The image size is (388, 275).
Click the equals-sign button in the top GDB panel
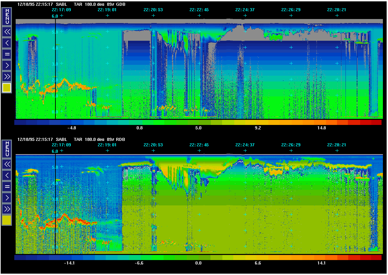coord(7,54)
